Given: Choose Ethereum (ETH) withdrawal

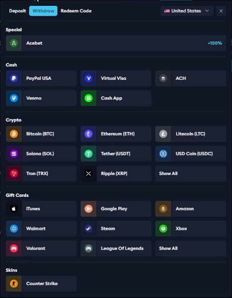Looking at the screenshot, I should click(x=116, y=134).
